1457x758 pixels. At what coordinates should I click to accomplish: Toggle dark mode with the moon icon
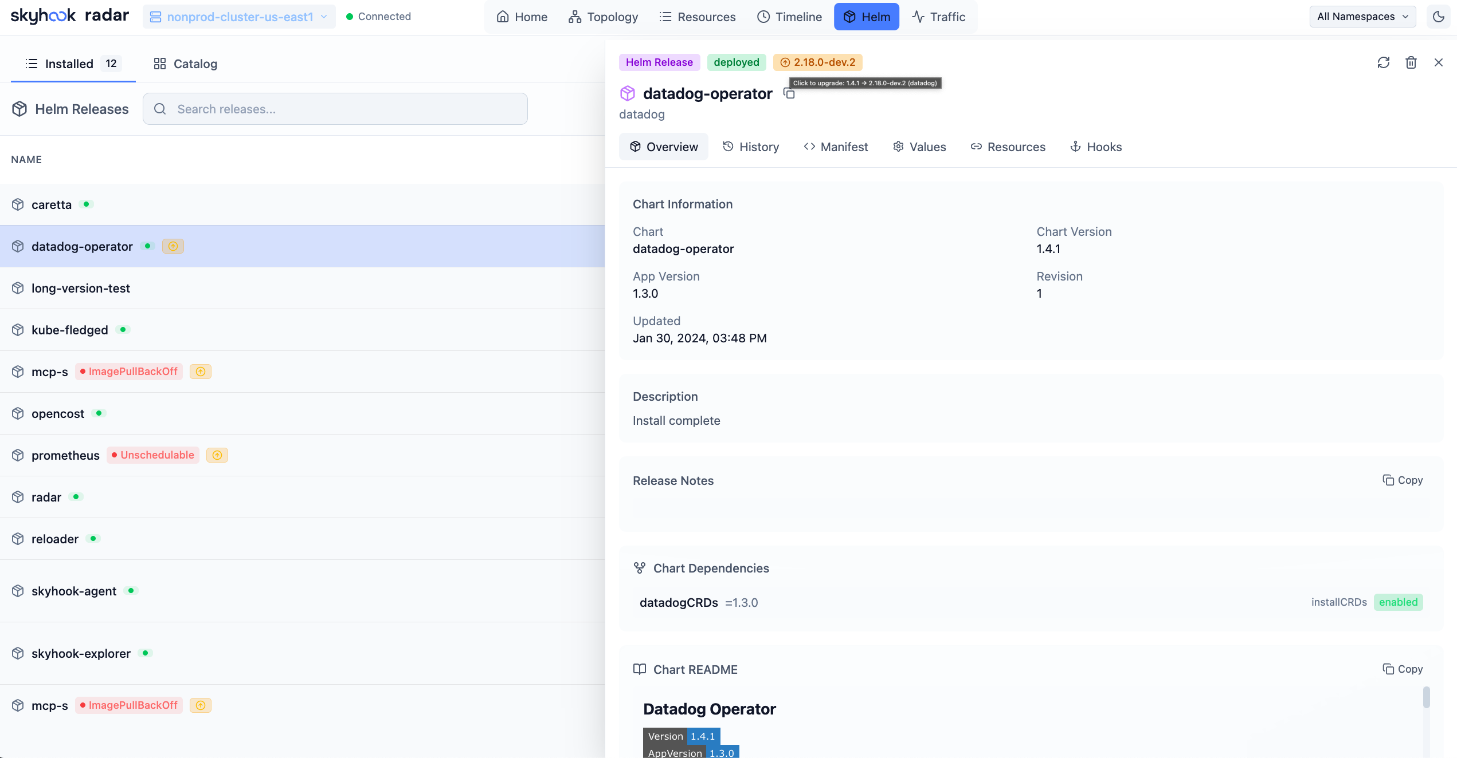pyautogui.click(x=1438, y=17)
